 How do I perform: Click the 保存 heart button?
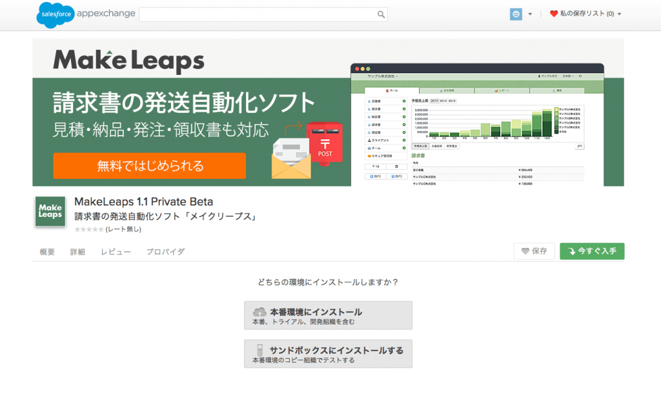[x=534, y=251]
